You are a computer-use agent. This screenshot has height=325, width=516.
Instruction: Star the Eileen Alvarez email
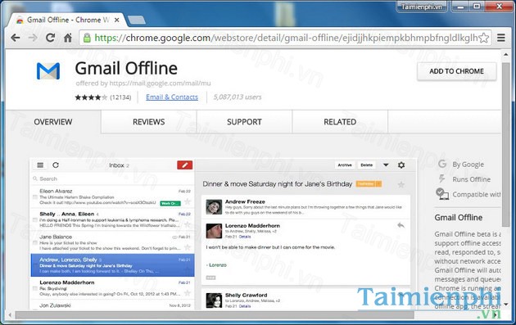[x=188, y=201]
